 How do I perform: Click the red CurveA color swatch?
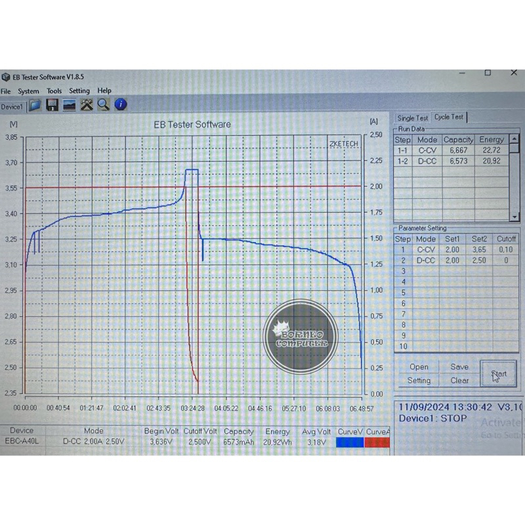tap(377, 442)
